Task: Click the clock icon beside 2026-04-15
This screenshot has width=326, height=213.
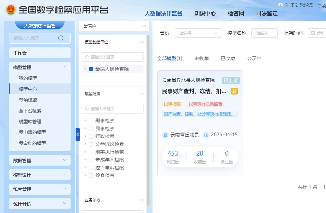Action: 206,135
